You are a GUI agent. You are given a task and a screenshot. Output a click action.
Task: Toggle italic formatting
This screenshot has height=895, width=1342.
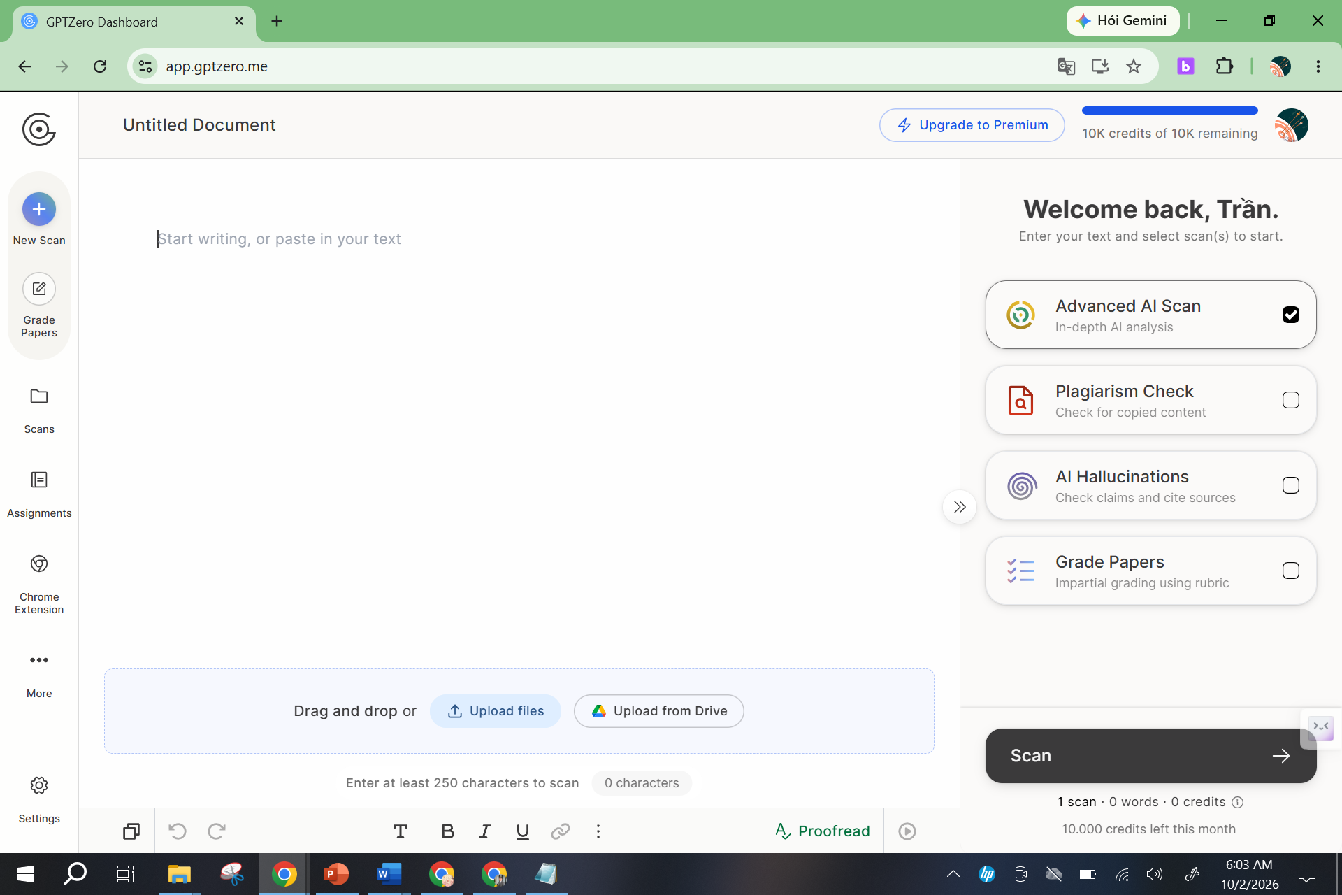click(485, 831)
